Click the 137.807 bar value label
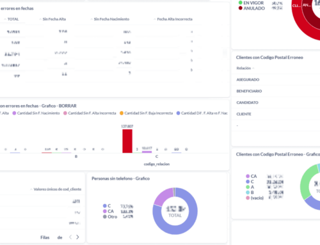Image resolution: width=320 pixels, height=245 pixels. (127, 127)
